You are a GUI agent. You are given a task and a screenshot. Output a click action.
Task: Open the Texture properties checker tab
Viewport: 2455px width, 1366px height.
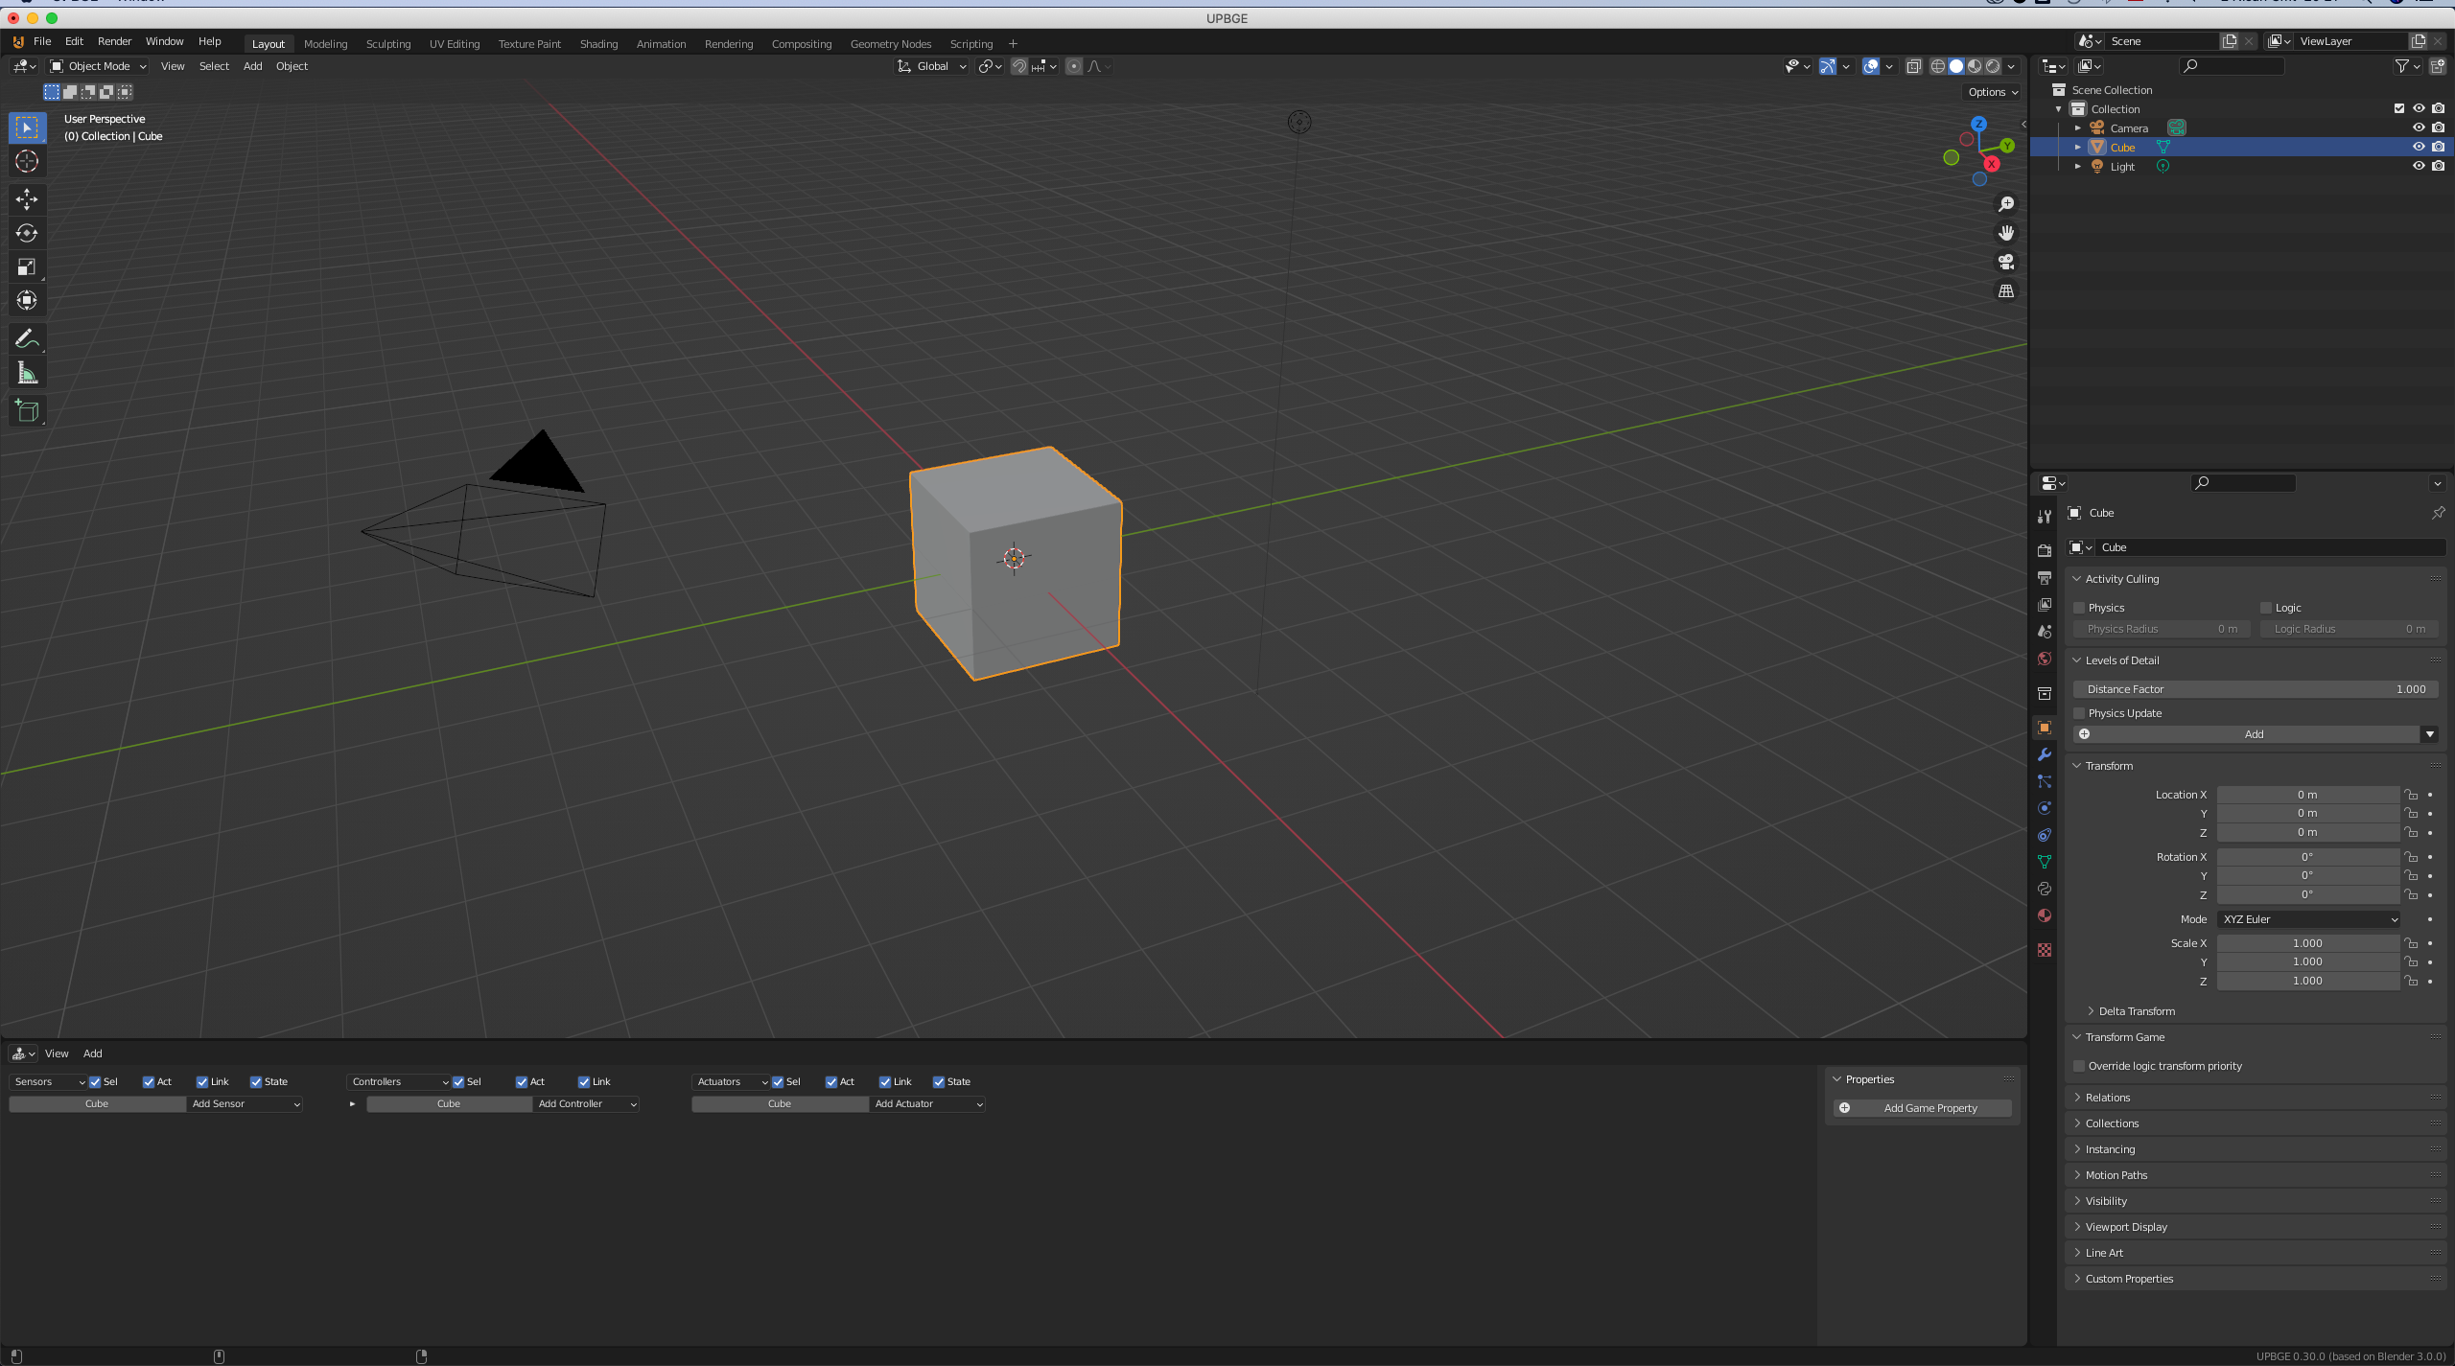click(x=2045, y=949)
